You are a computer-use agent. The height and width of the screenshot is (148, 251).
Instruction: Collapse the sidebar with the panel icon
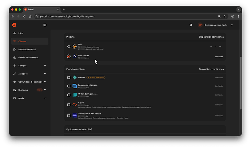(45, 25)
